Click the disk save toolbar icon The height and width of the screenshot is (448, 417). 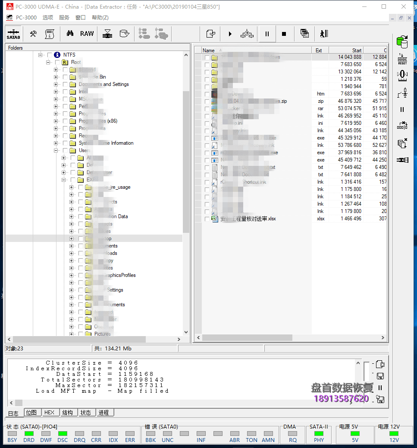click(124, 34)
